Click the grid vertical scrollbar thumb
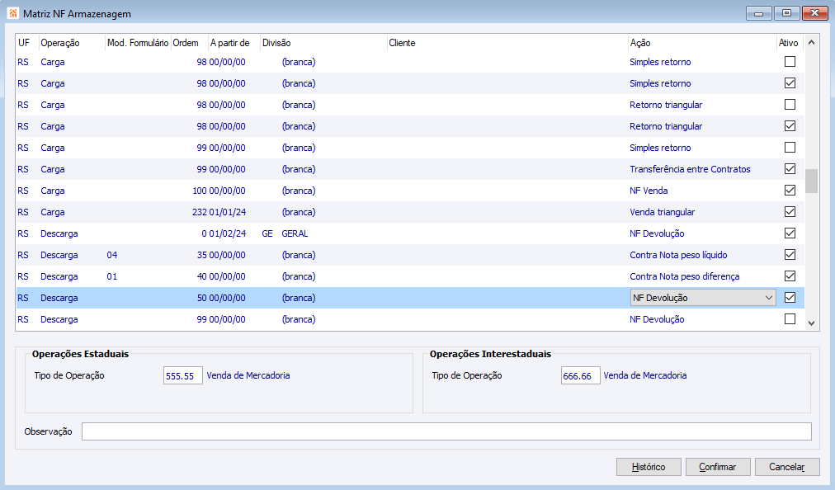 [x=811, y=181]
